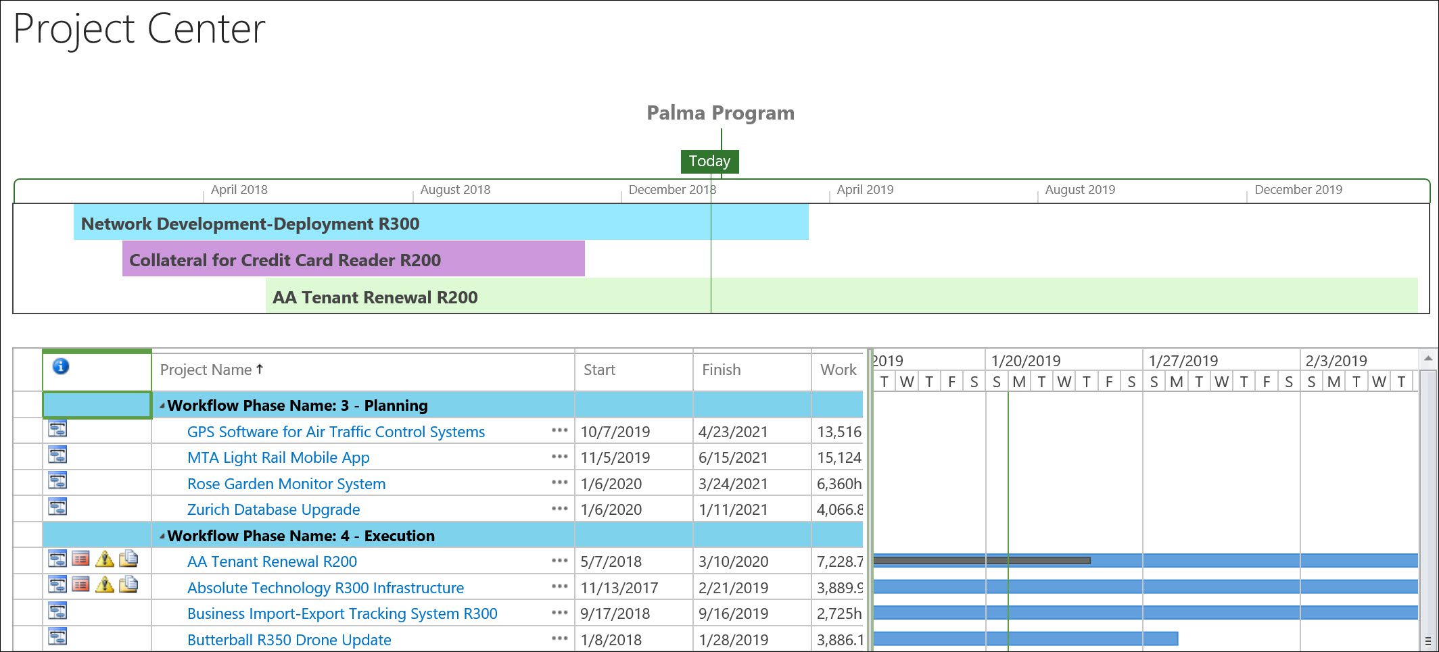Collapse Workflow Phase 3 - Planning group

(x=162, y=406)
